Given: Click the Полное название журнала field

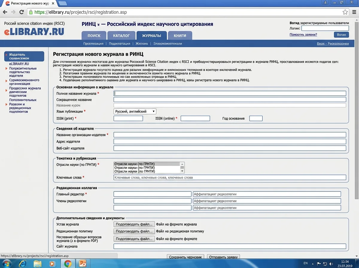Looking at the screenshot, I should tap(230, 93).
